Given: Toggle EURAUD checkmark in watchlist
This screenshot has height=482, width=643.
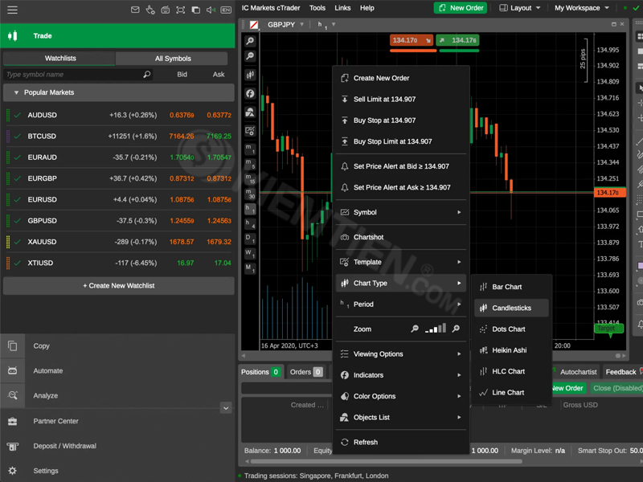Looking at the screenshot, I should pyautogui.click(x=17, y=157).
